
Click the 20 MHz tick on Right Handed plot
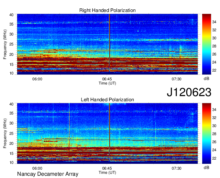11,54
